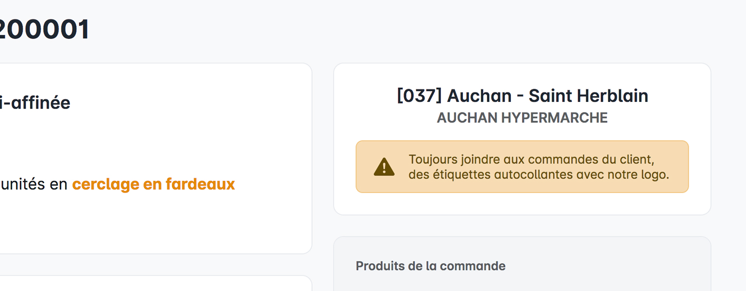The image size is (746, 291).
Task: Select the "[037] Auchan - Saint Herblain" title
Action: 522,96
